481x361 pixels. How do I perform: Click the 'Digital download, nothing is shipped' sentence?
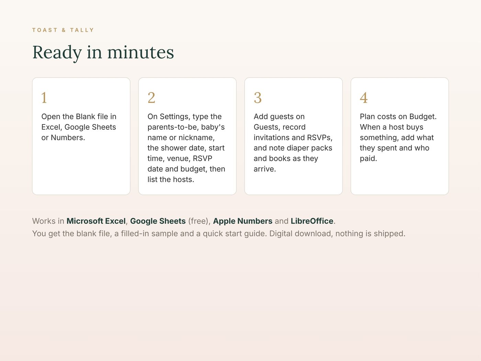pos(337,234)
